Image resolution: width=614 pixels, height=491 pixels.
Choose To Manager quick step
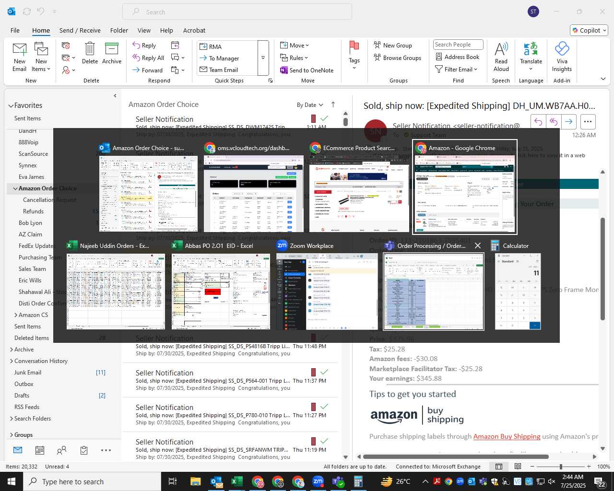219,58
